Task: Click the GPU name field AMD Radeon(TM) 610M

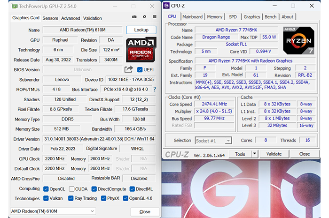Action: [82, 30]
